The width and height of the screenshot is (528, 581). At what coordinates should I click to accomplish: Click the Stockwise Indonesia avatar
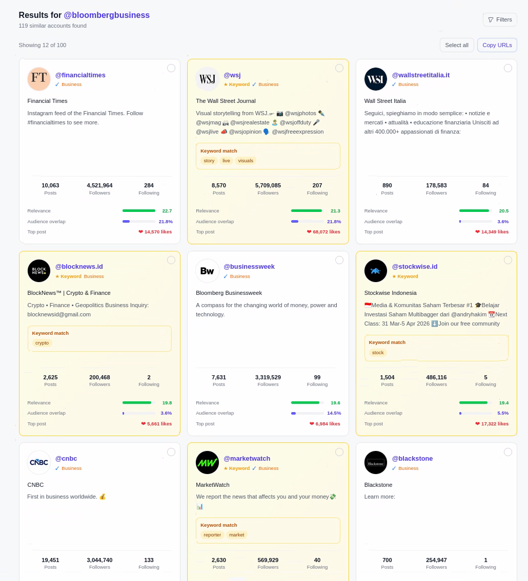(x=376, y=271)
